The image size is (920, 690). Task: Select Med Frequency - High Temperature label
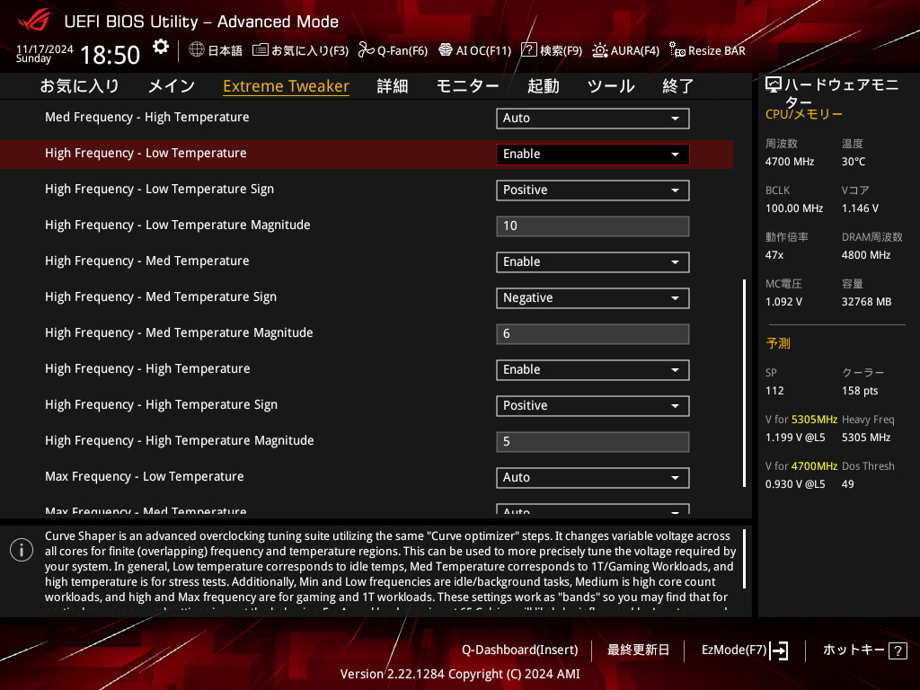146,118
